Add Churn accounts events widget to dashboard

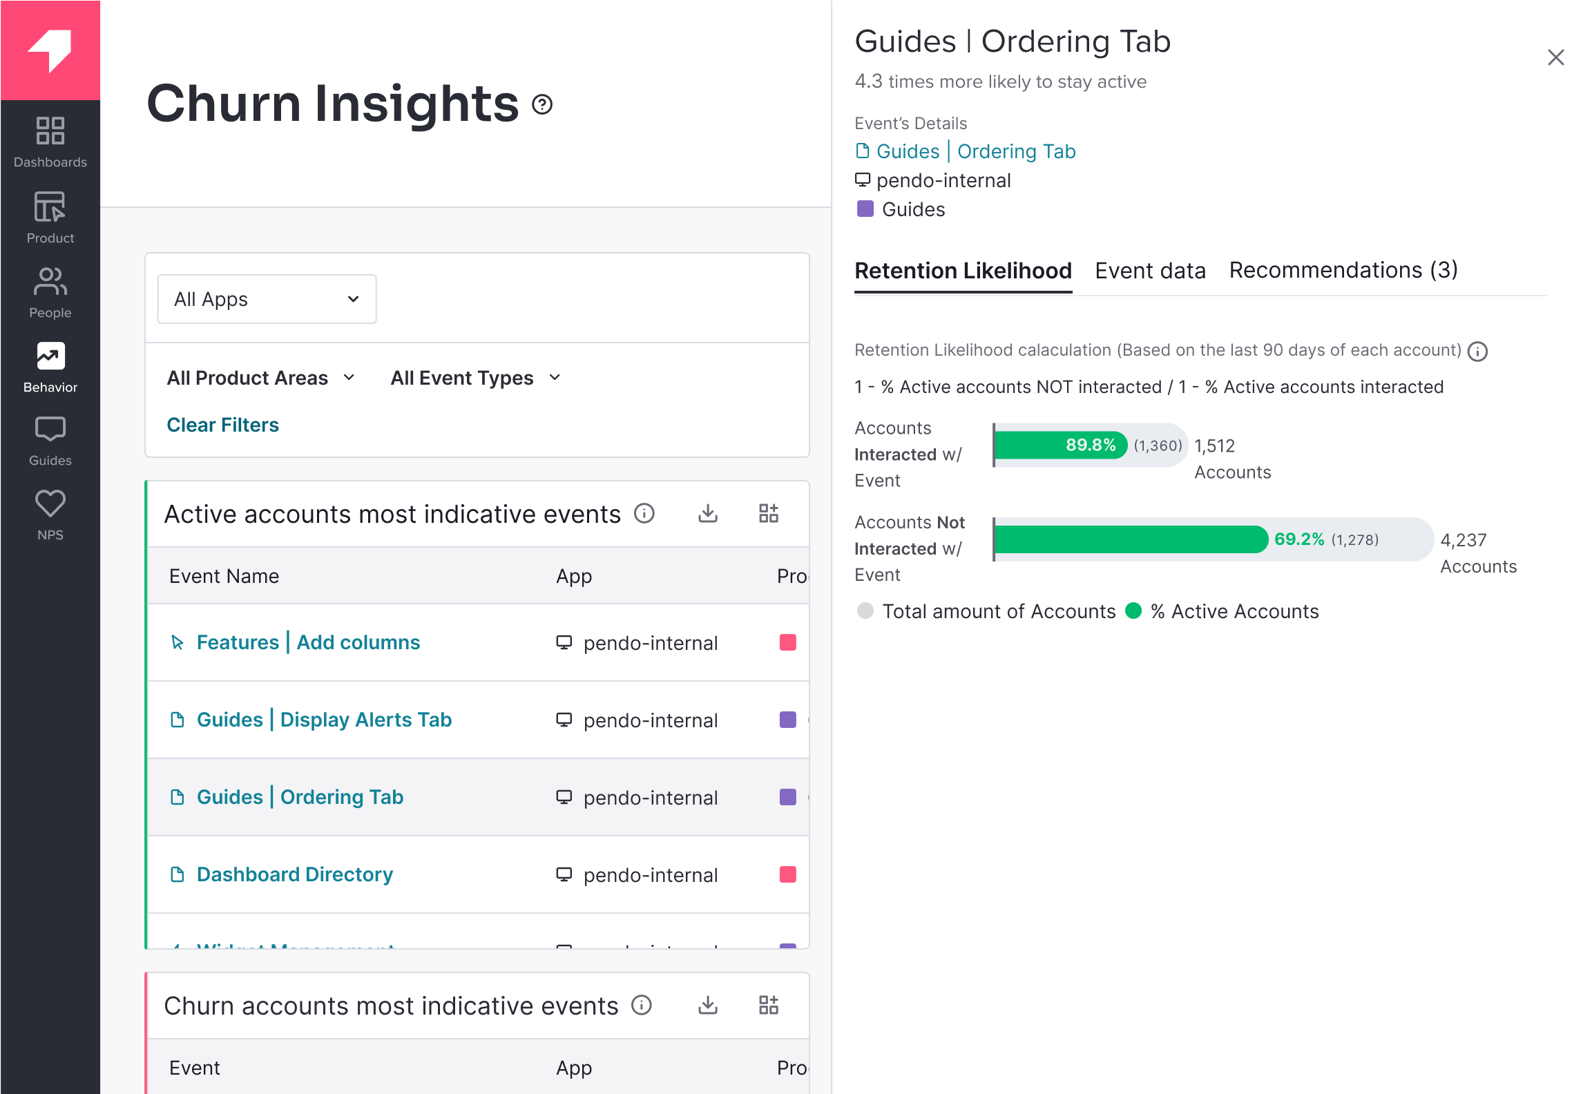tap(768, 1005)
